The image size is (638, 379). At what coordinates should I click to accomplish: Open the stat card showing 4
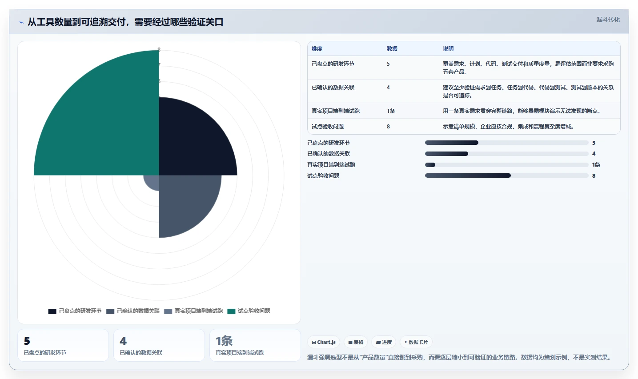(159, 345)
